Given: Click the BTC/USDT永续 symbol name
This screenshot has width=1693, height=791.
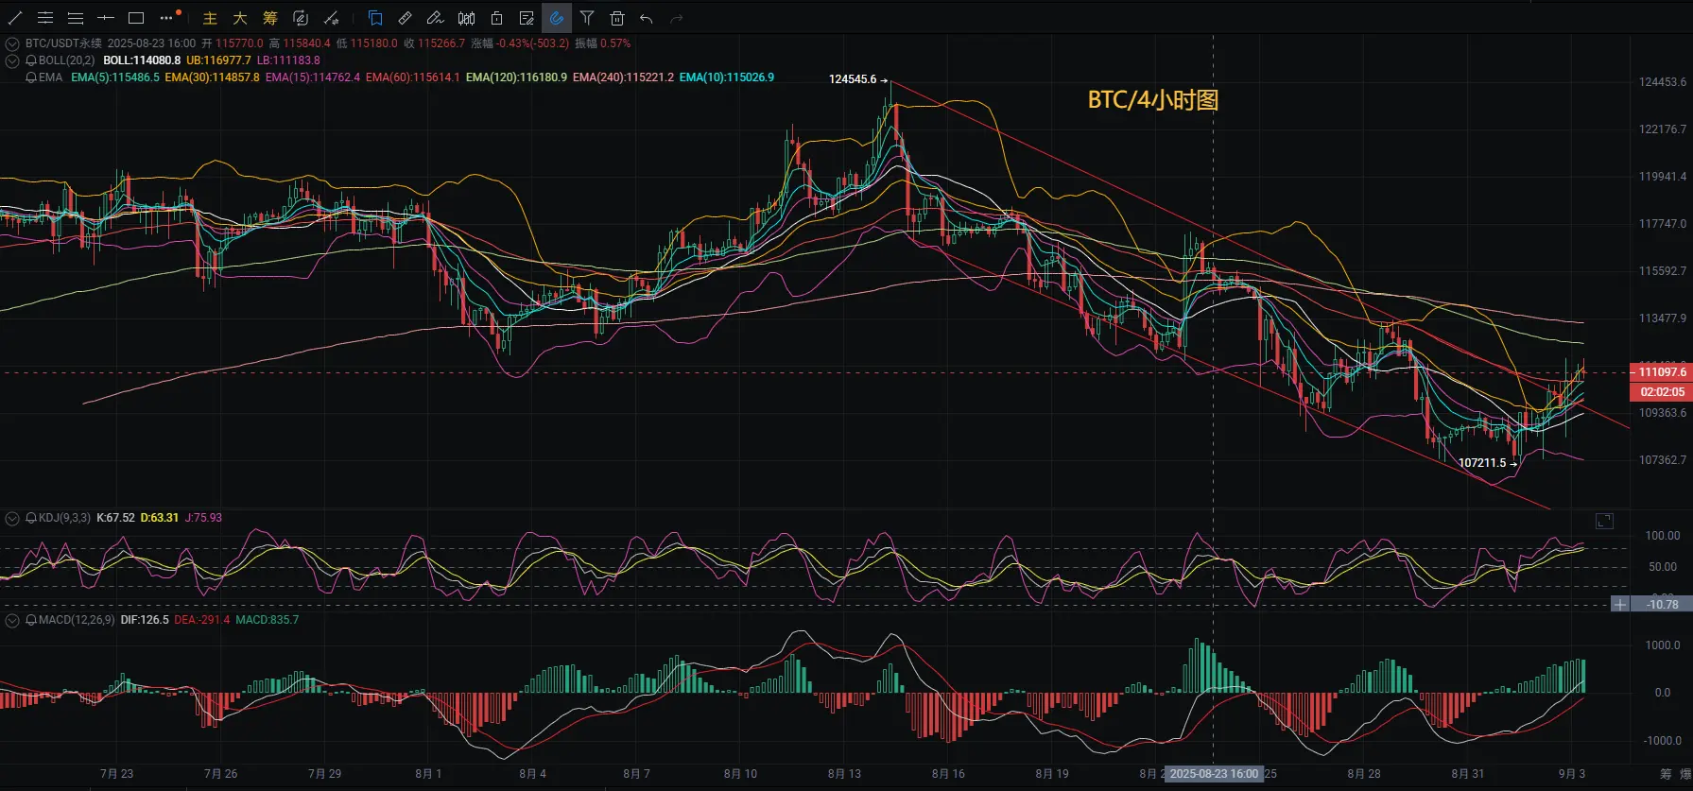Looking at the screenshot, I should [63, 43].
